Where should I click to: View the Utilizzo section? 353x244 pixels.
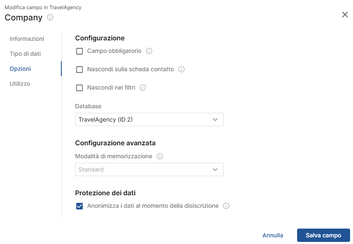[x=20, y=84]
